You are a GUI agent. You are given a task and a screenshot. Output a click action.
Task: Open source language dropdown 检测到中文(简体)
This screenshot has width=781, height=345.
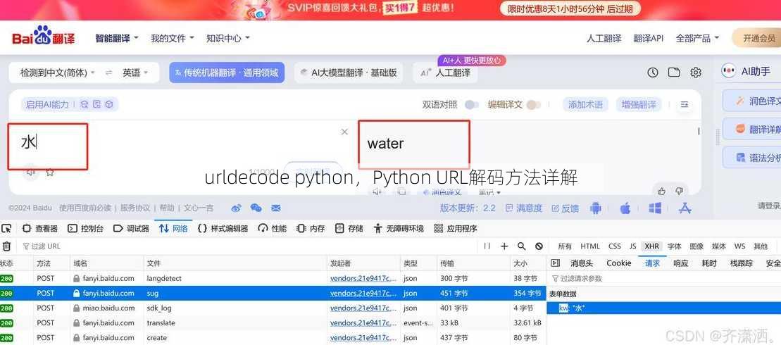[x=57, y=73]
